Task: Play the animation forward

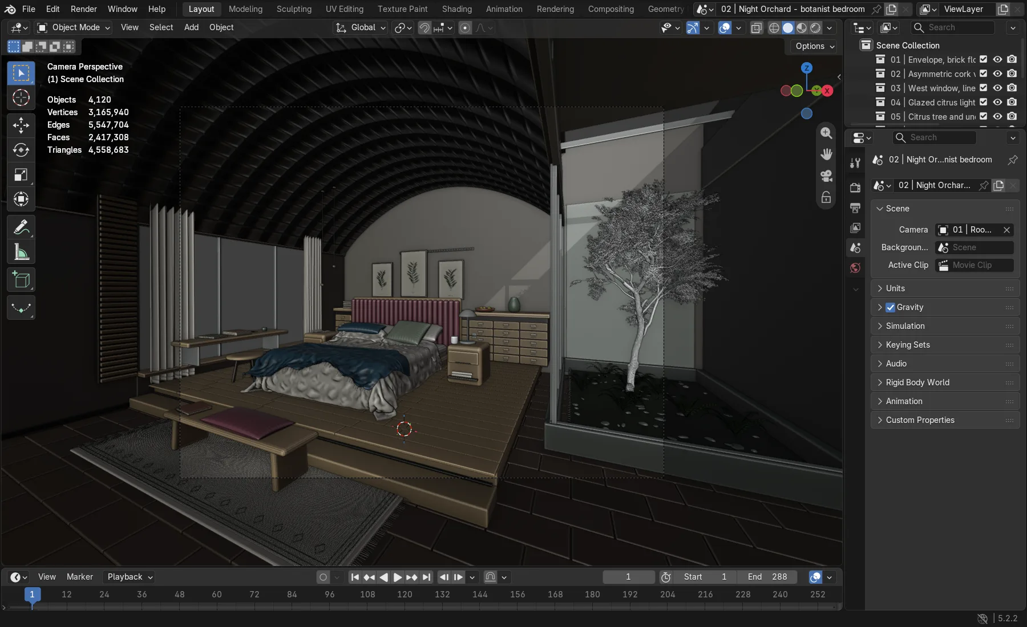Action: point(398,577)
